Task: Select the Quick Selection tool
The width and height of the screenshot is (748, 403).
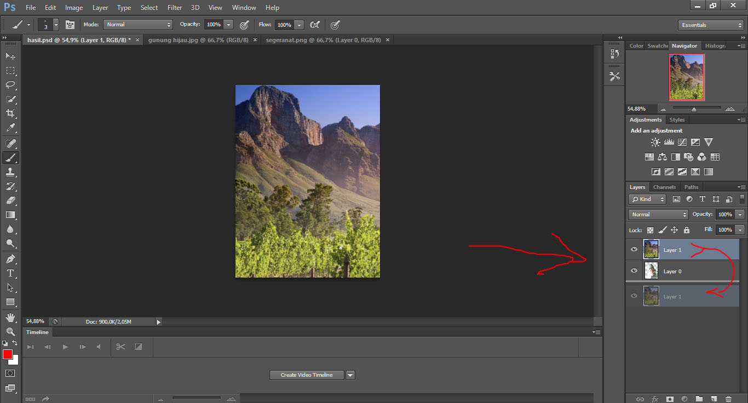Action: point(10,99)
